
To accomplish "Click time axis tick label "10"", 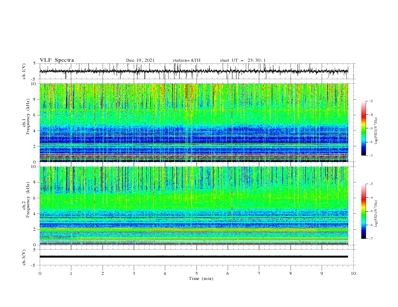I will pyautogui.click(x=353, y=273).
